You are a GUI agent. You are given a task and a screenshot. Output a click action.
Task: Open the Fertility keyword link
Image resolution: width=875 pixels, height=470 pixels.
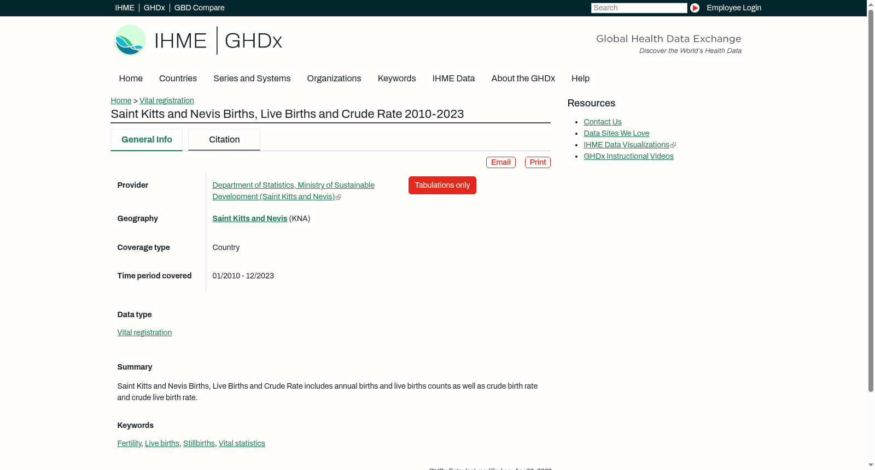(x=129, y=443)
